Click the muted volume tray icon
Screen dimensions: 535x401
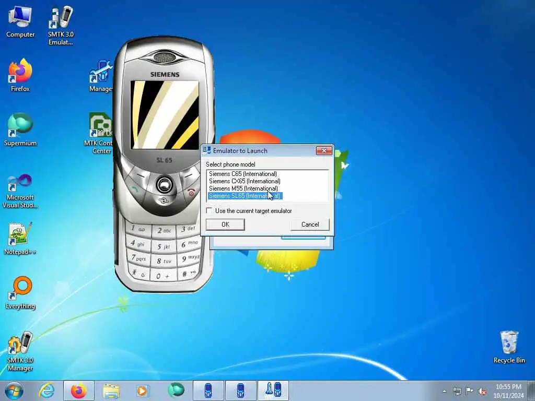[x=482, y=391]
